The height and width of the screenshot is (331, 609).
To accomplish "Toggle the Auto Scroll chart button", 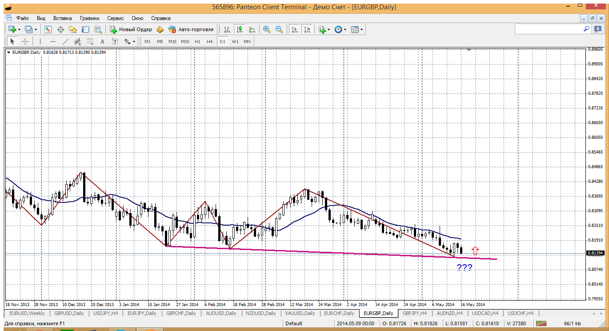I will pyautogui.click(x=294, y=29).
